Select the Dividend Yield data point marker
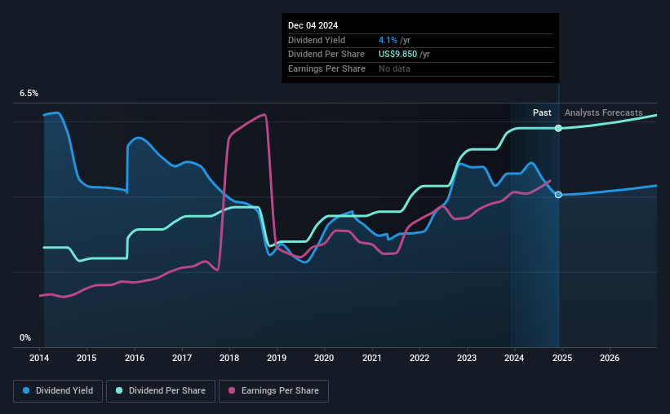The width and height of the screenshot is (670, 414). (x=558, y=195)
